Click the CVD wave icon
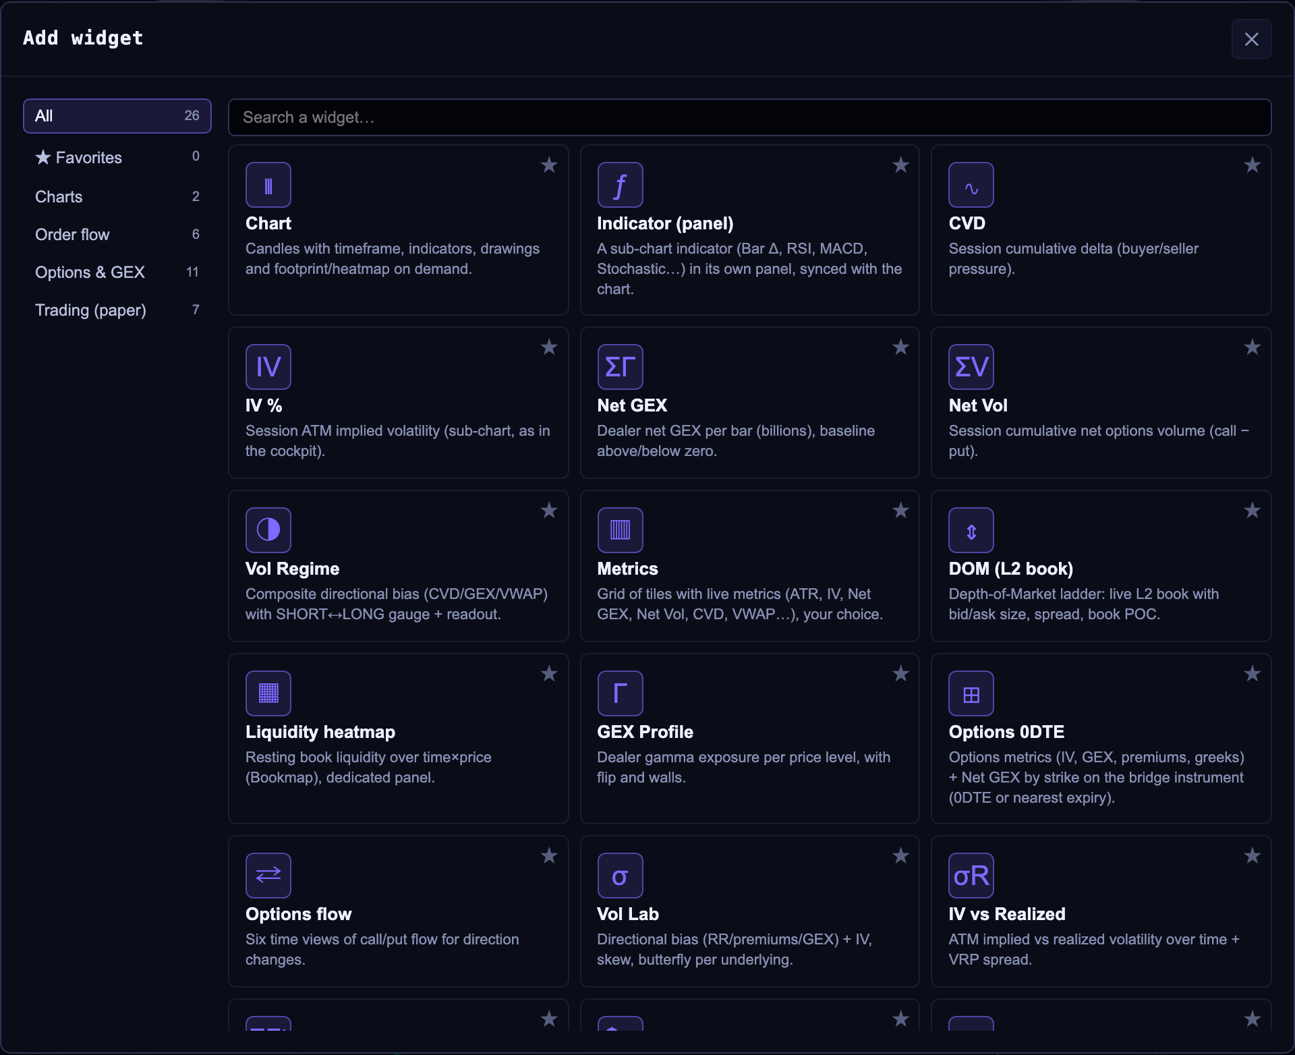Viewport: 1295px width, 1055px height. [971, 185]
